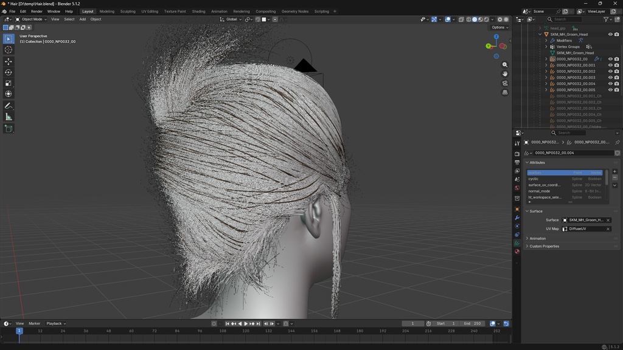Open the File menu
The image size is (623, 350).
(x=12, y=12)
